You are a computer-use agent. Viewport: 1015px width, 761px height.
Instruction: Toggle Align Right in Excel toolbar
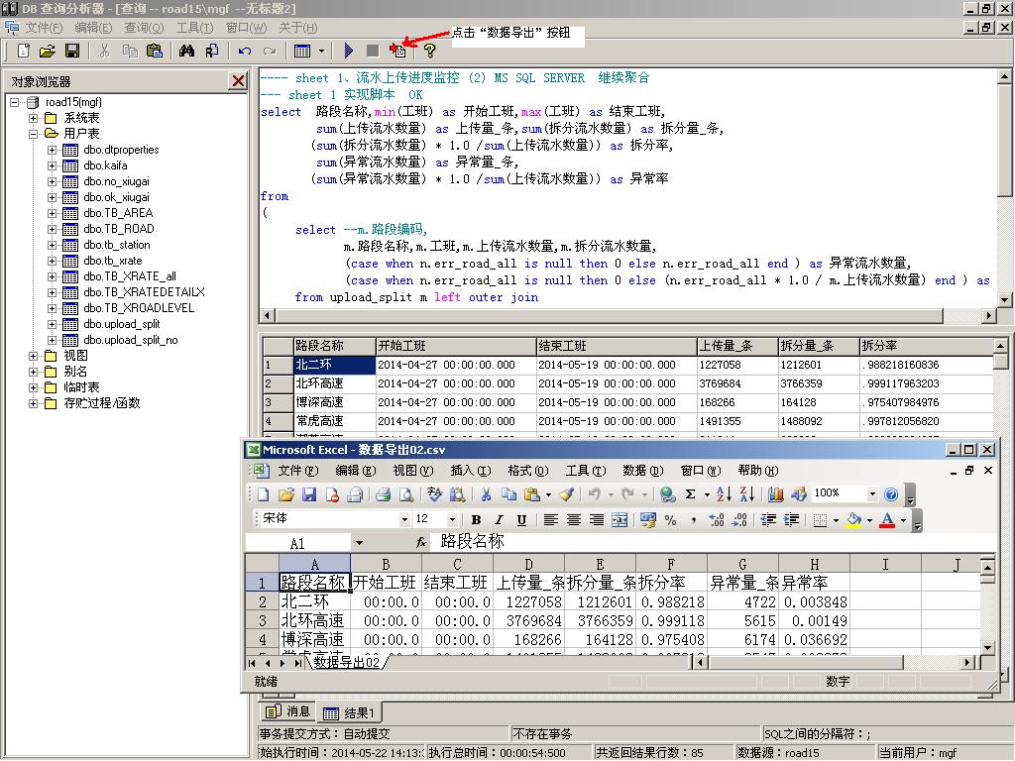pos(596,519)
